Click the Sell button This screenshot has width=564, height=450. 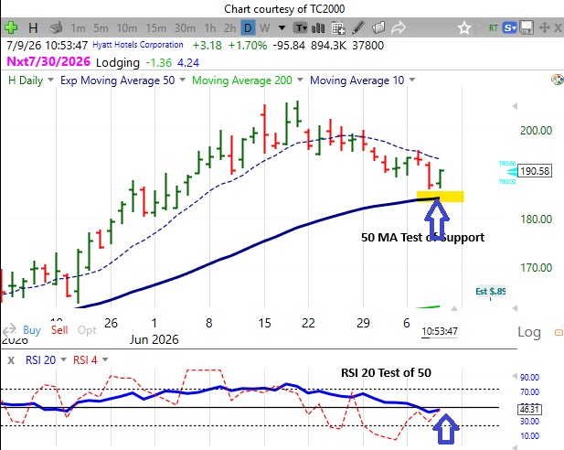[x=59, y=330]
